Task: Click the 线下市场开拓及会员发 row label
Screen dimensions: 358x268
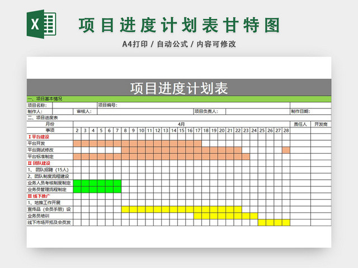Action: 50,223
